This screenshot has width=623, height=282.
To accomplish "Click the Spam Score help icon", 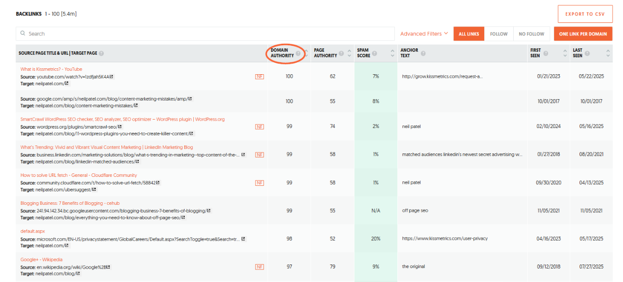I will tap(374, 53).
